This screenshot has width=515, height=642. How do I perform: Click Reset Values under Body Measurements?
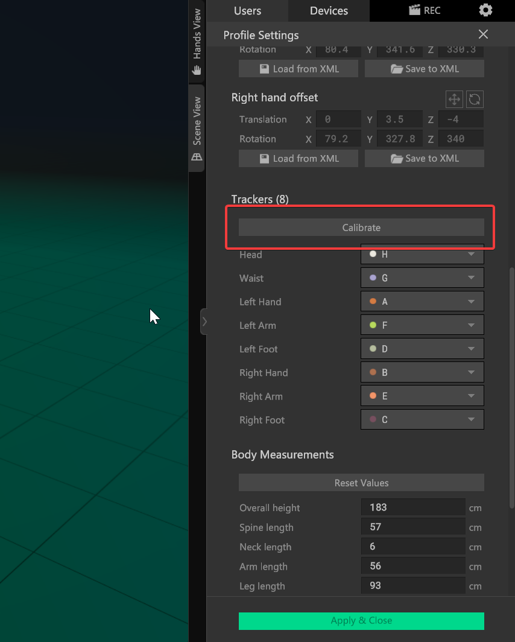point(361,483)
